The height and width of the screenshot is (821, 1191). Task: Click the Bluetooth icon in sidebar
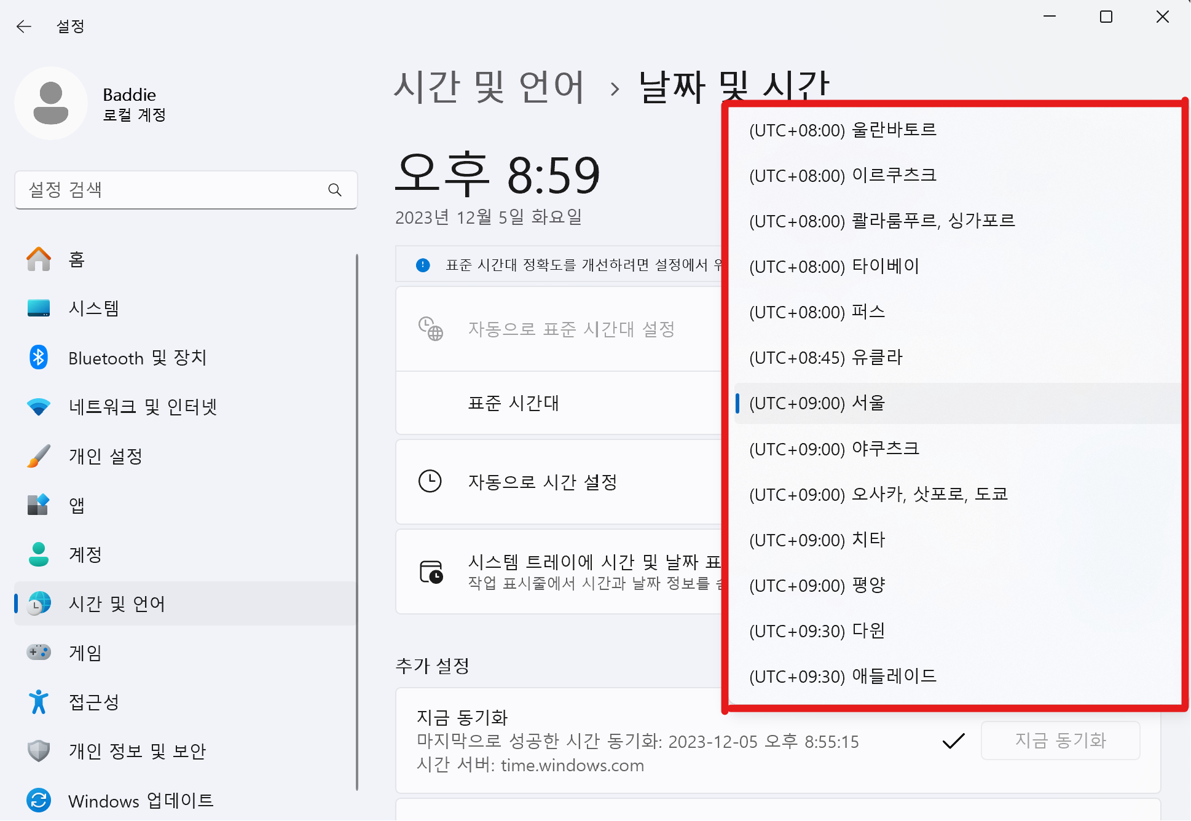[39, 358]
